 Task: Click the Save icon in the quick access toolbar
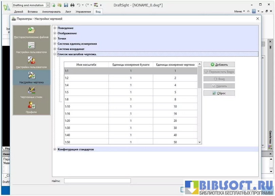pos(66,5)
